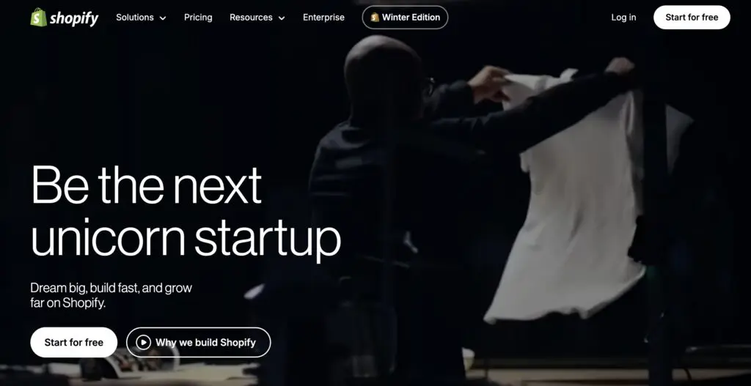Click the 'Be the next' headline line
The height and width of the screenshot is (386, 751).
pyautogui.click(x=147, y=185)
